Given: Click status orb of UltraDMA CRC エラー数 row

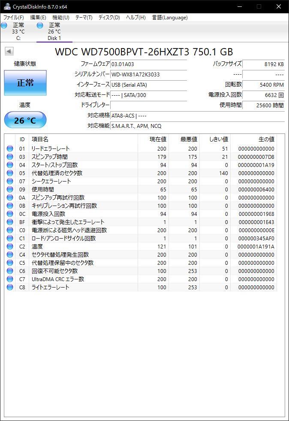Looking at the screenshot, I should pyautogui.click(x=10, y=279).
